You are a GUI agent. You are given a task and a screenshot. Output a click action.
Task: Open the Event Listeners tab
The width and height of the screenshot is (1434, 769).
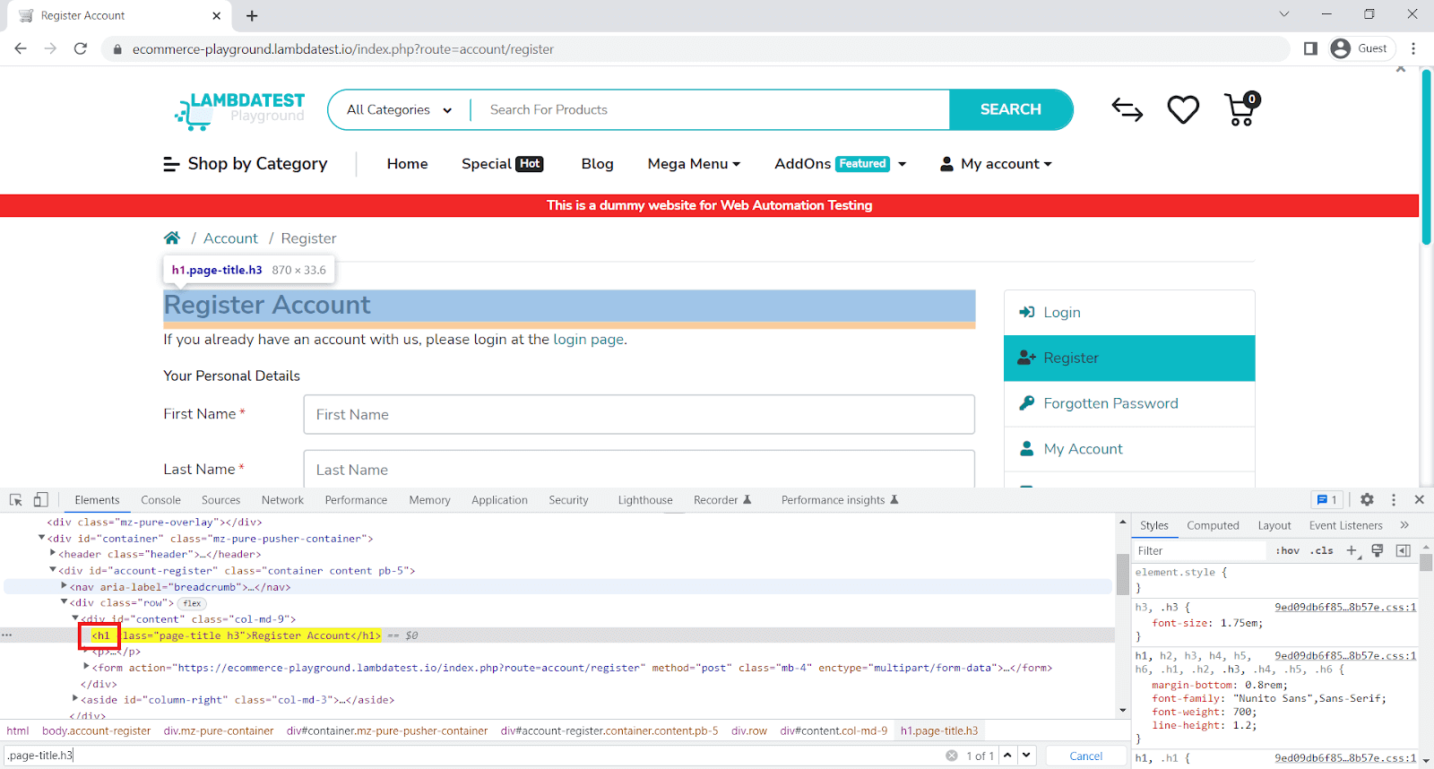click(1345, 525)
